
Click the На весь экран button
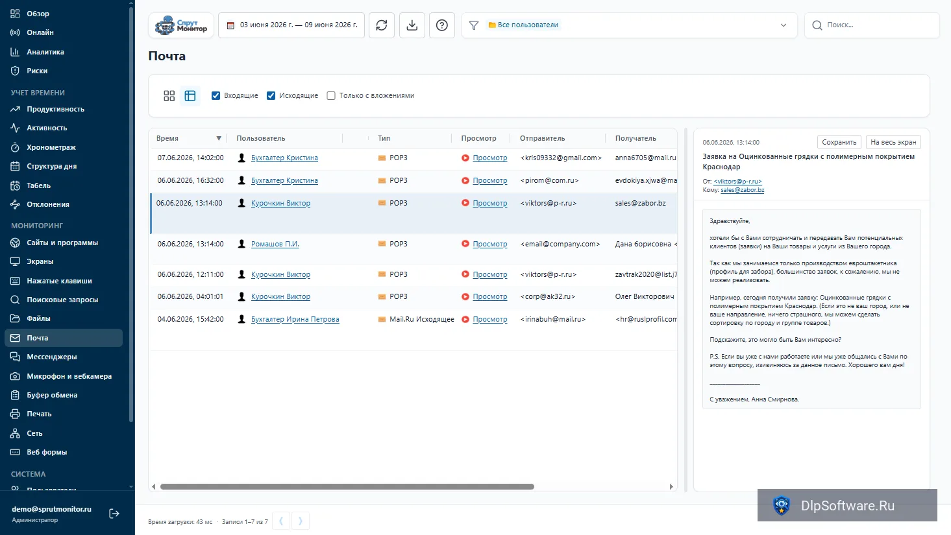pos(893,143)
